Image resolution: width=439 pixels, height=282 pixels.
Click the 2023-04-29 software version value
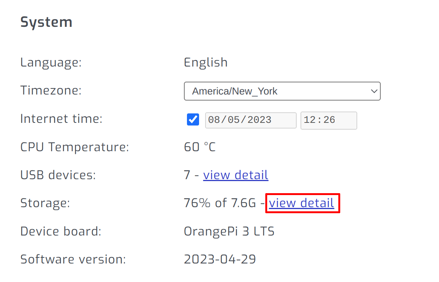[x=219, y=259]
